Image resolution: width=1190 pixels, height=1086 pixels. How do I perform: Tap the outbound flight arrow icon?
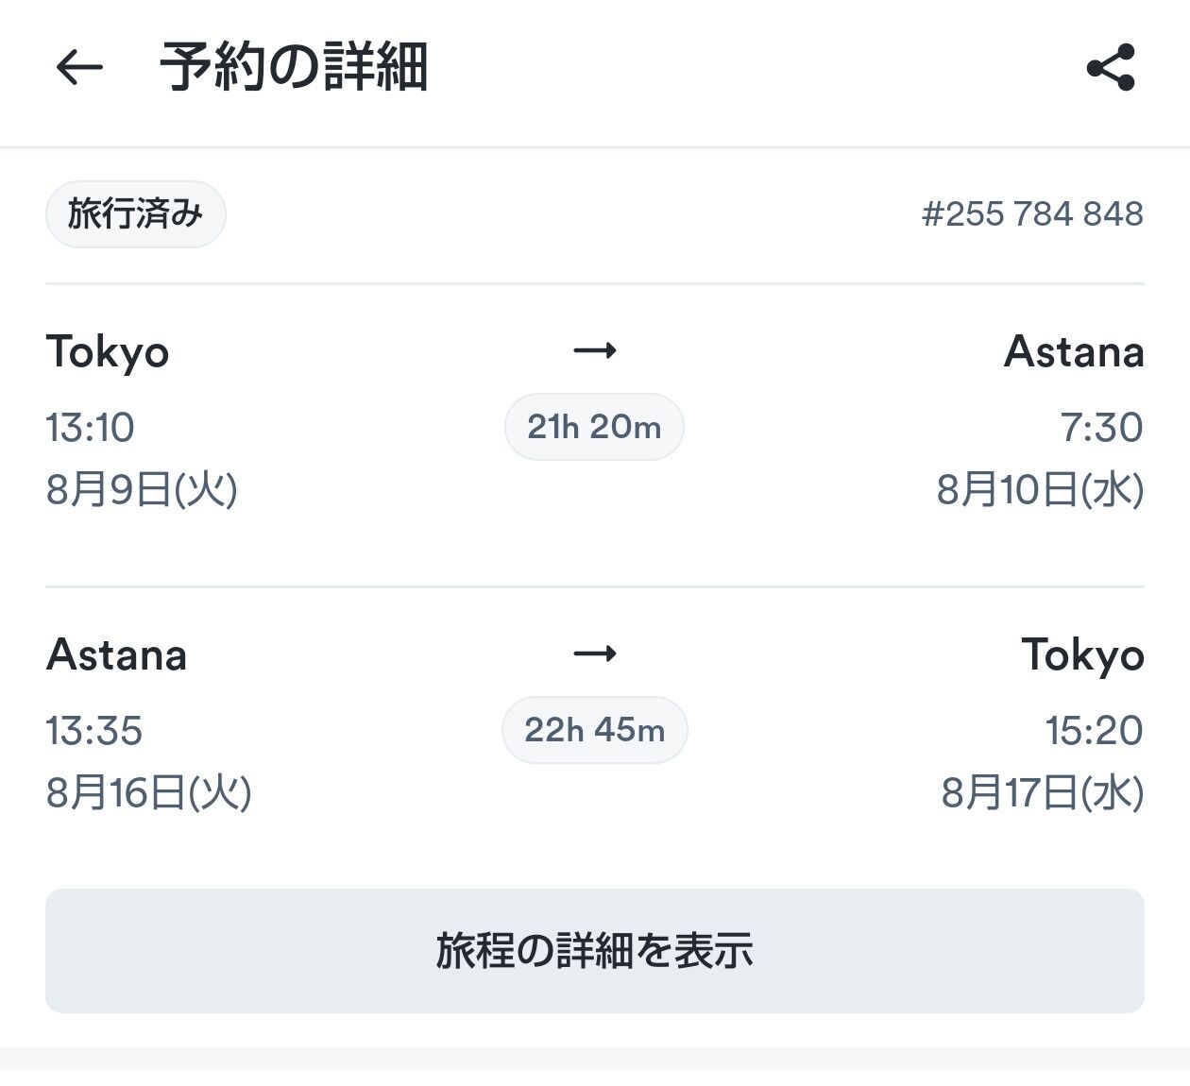[x=595, y=351]
